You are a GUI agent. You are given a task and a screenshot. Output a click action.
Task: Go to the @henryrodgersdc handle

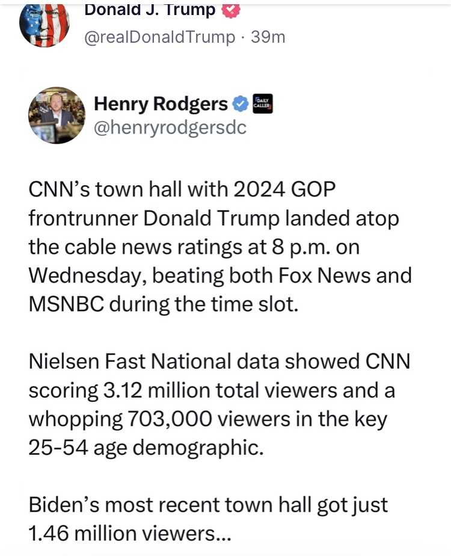pos(170,129)
